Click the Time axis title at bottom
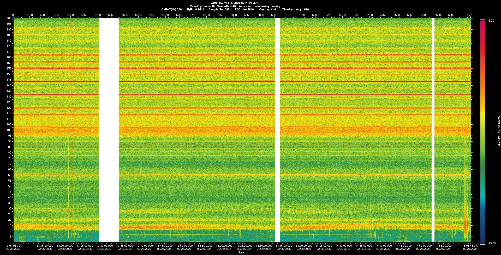 (x=241, y=252)
